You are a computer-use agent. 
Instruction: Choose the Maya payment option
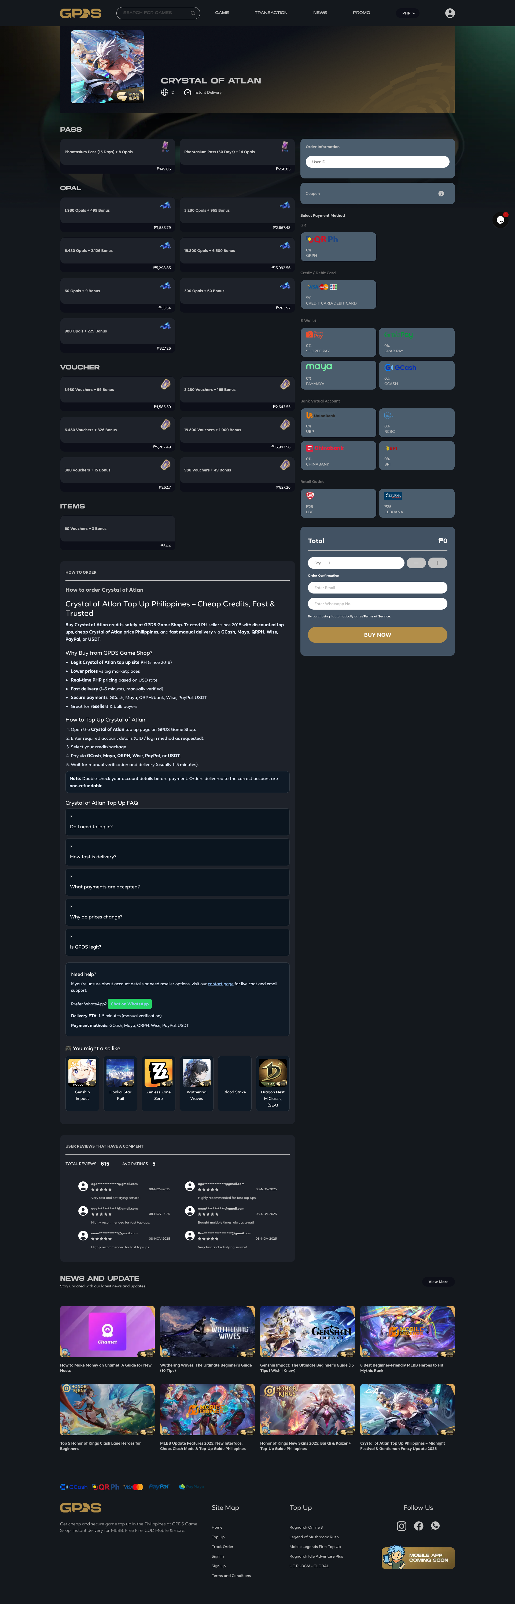point(338,375)
